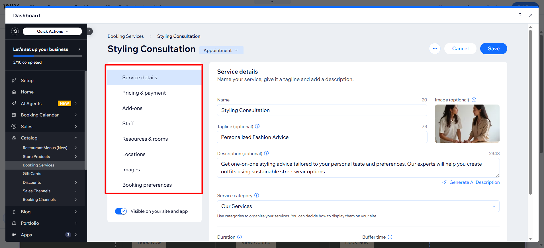Click info icon next to Image (optional)

[x=474, y=100]
